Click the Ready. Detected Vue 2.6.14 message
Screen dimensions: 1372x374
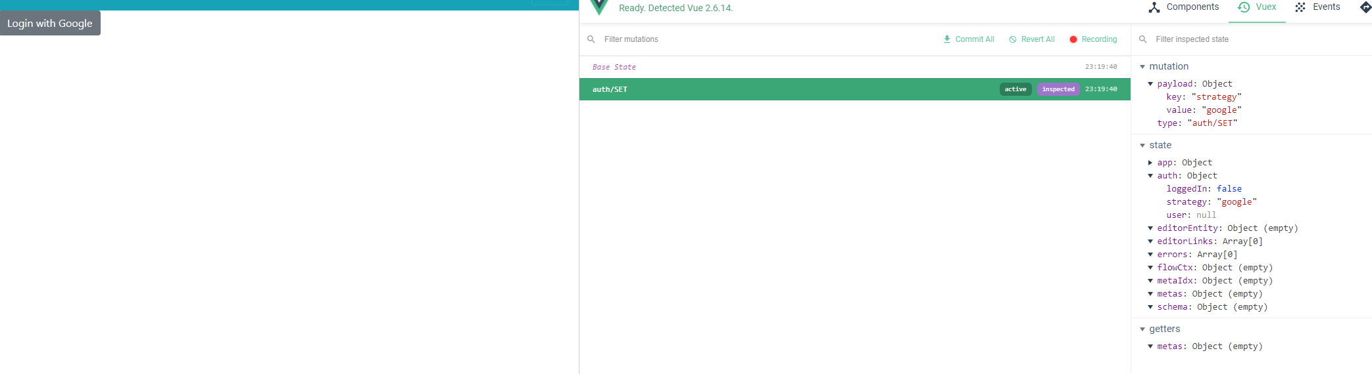tap(675, 8)
